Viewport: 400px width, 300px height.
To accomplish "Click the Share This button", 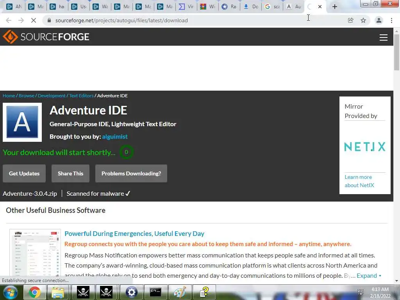I will pyautogui.click(x=70, y=173).
